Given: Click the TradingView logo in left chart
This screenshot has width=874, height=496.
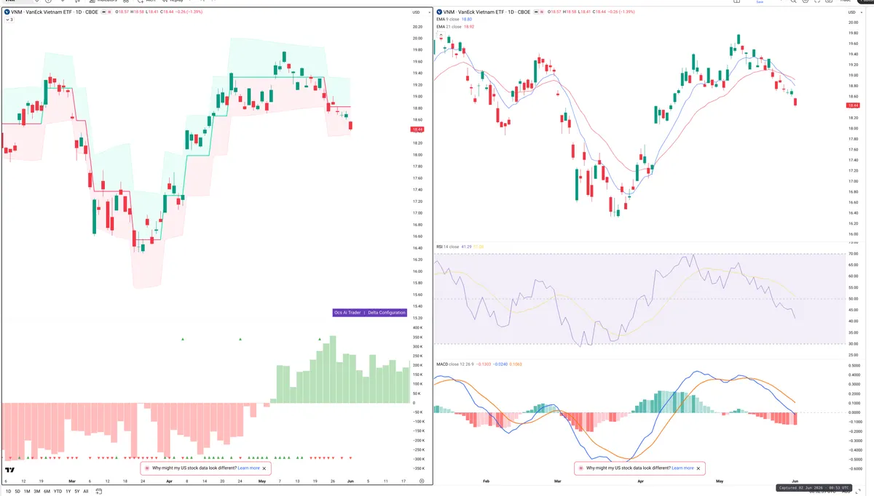Looking at the screenshot, I should tap(9, 470).
